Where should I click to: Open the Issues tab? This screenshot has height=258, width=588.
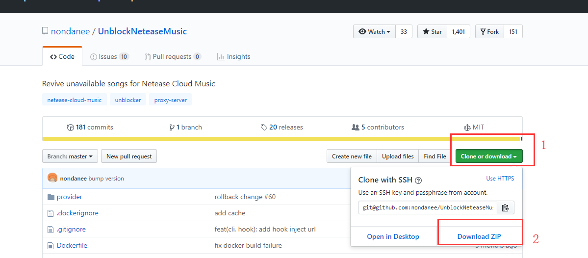(x=109, y=57)
